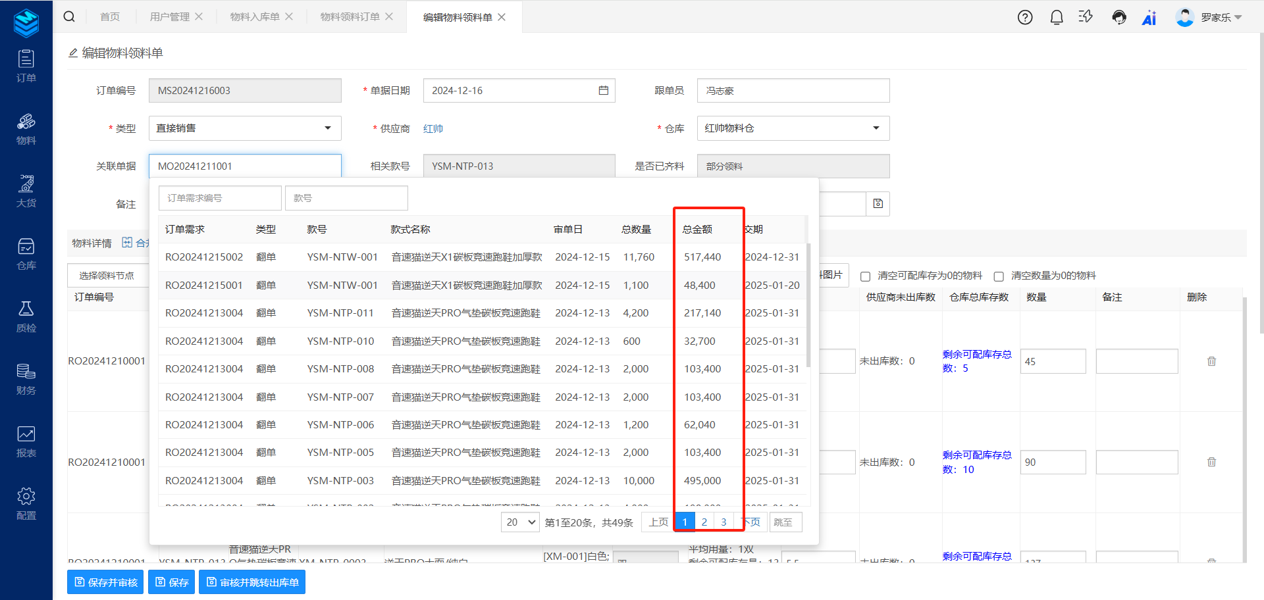Enable 清空可配库存为0的物料 checkbox
The image size is (1264, 600).
pos(865,276)
